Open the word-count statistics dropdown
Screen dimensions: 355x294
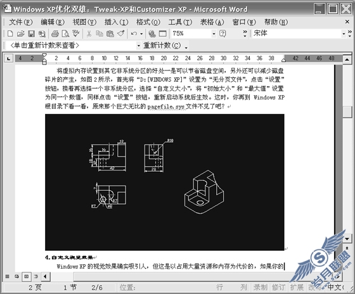139,46
